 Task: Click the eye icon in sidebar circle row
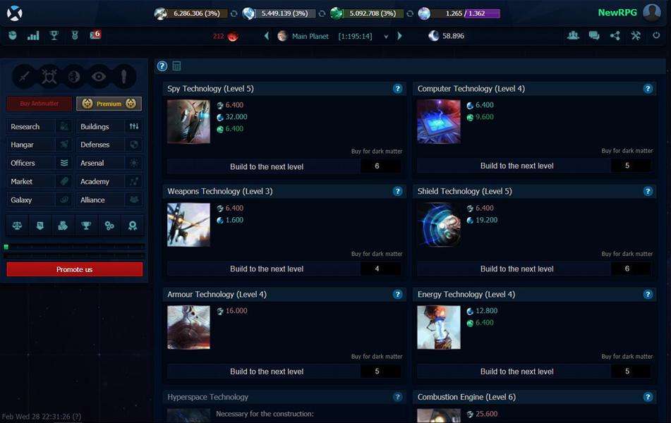pyautogui.click(x=99, y=77)
